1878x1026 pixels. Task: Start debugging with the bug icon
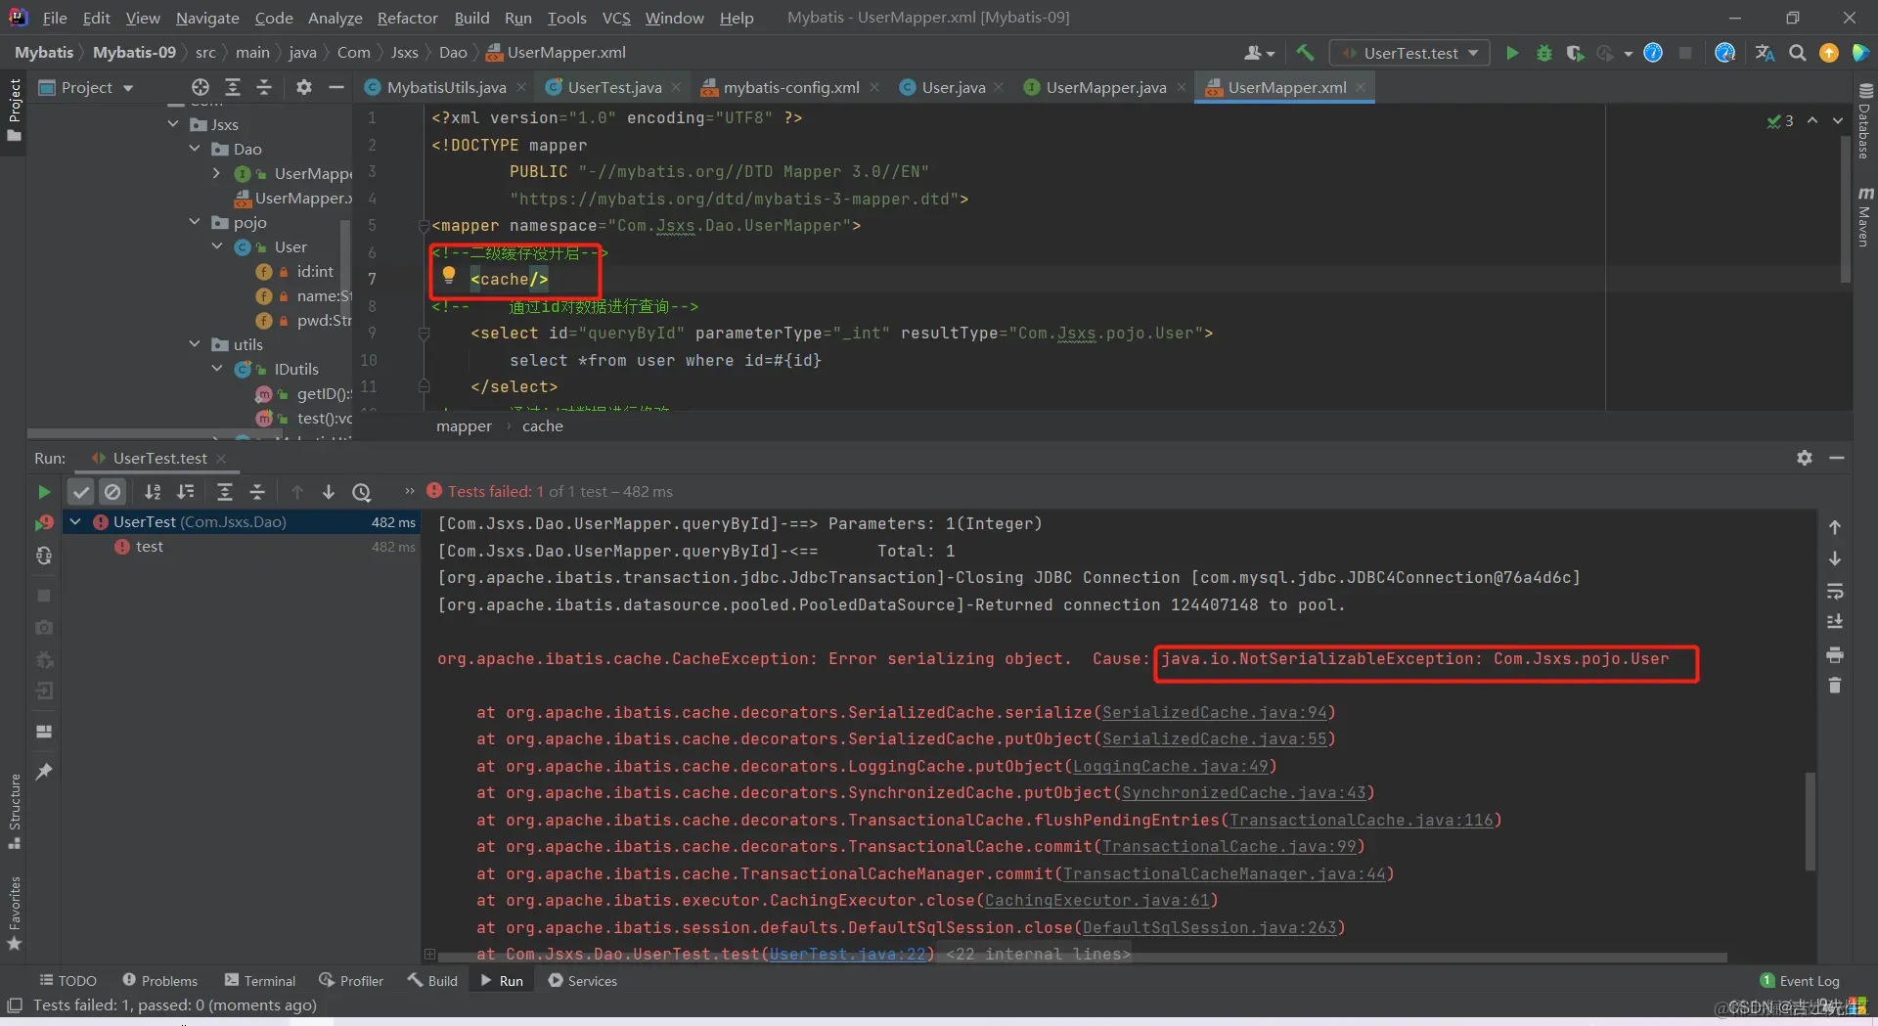(x=1544, y=53)
